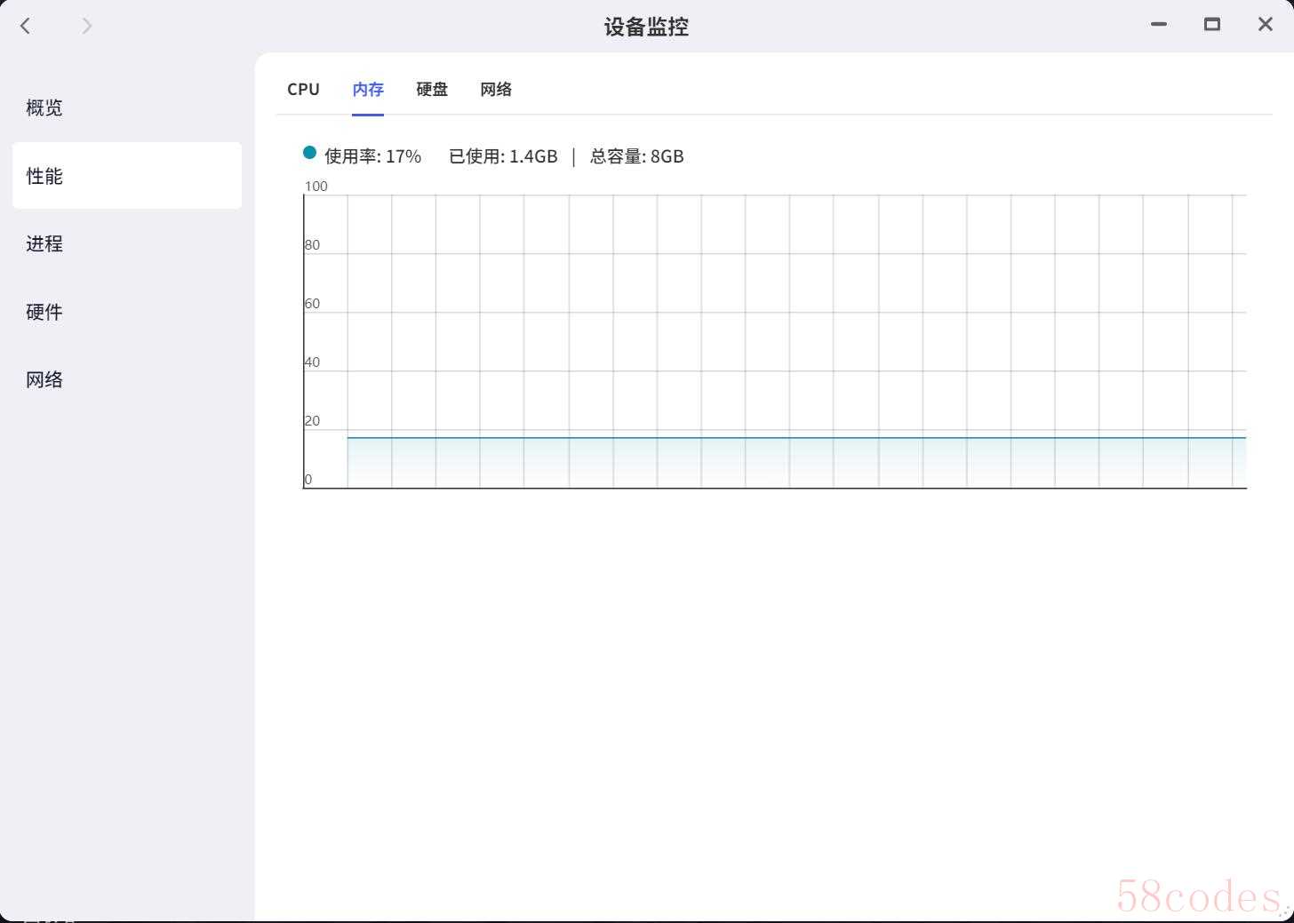Select 性能 in the left sidebar
The width and height of the screenshot is (1294, 923).
pos(44,176)
